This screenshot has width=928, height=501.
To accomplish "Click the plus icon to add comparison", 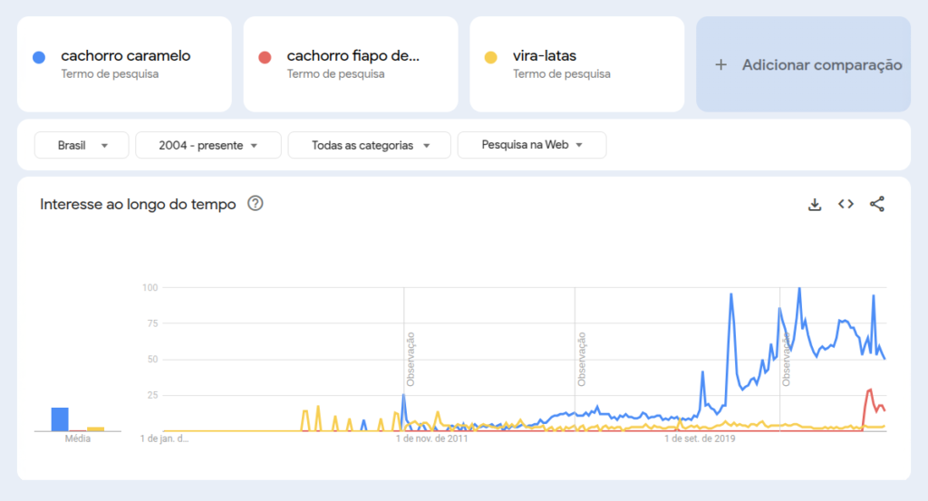I will (x=721, y=64).
